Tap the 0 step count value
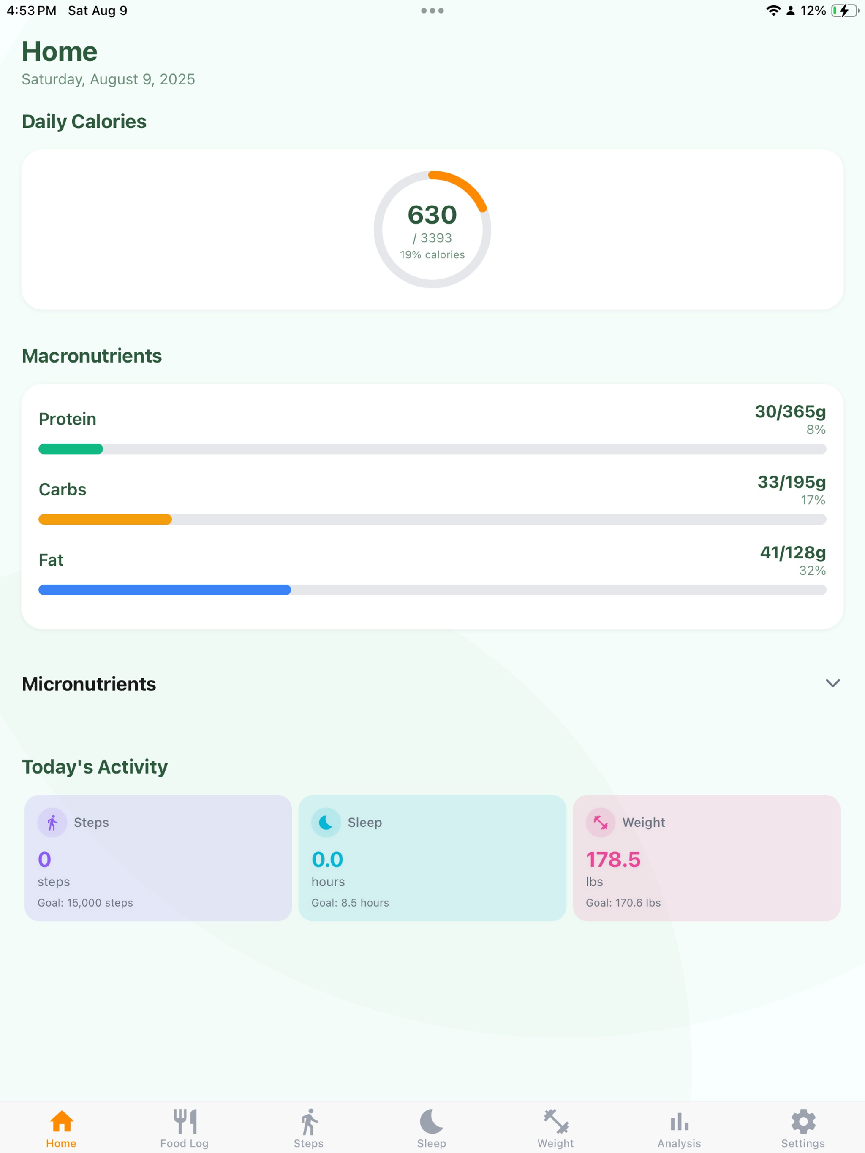Viewport: 865px width, 1153px height. 44,860
